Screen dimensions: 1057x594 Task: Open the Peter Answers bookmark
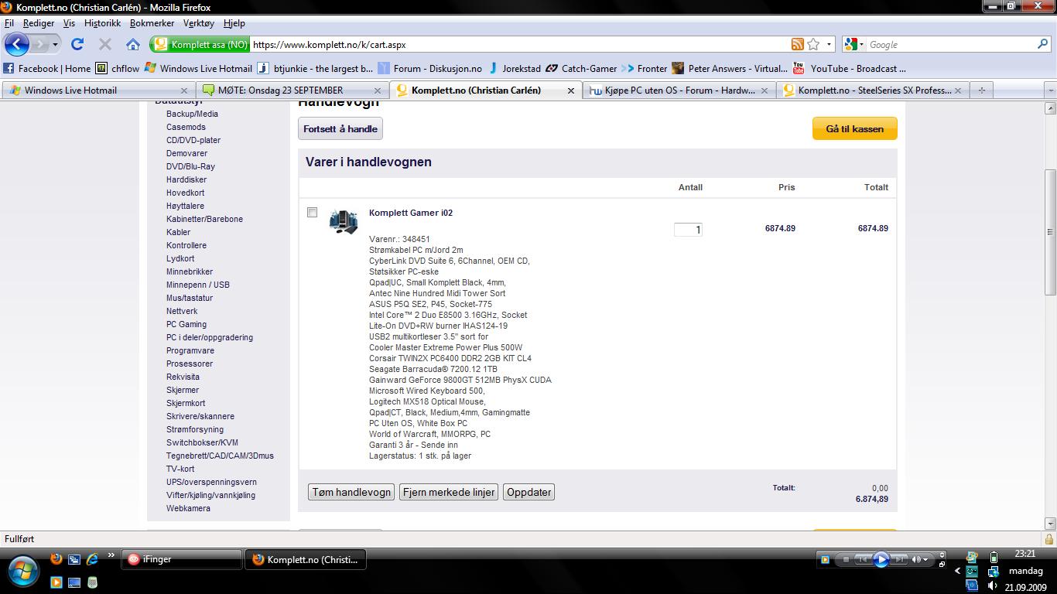[730, 68]
